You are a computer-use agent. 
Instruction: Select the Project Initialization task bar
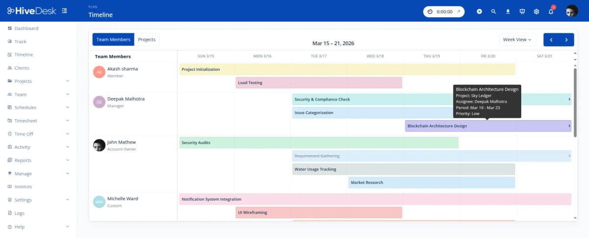(x=347, y=69)
